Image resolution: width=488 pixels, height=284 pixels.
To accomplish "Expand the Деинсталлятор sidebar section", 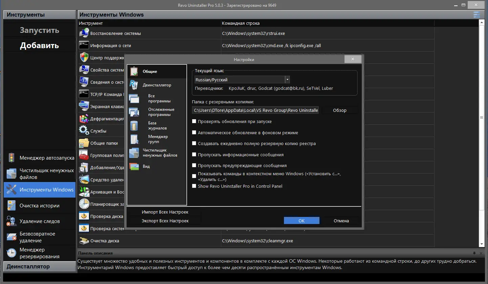I will point(40,266).
